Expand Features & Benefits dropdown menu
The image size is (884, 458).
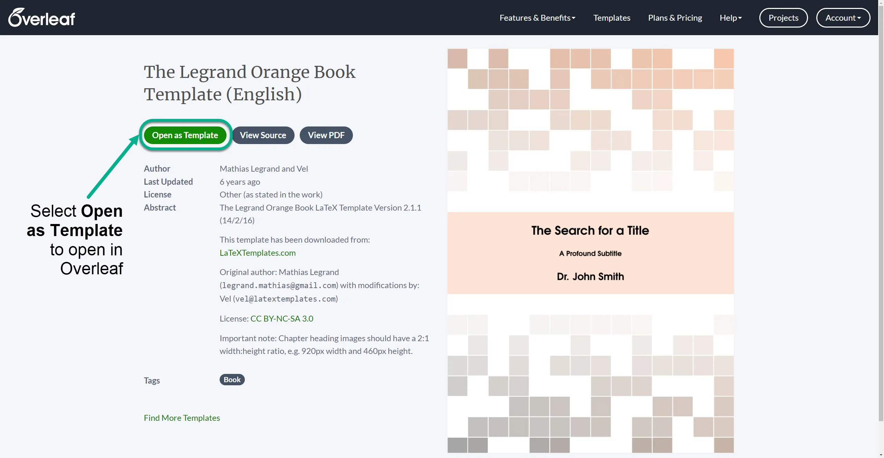pyautogui.click(x=537, y=18)
